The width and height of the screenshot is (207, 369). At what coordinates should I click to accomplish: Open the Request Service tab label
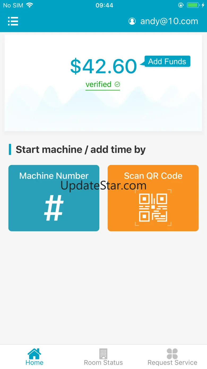172,363
